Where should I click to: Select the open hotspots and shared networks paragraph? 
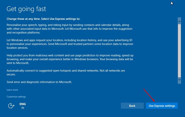[66, 72]
